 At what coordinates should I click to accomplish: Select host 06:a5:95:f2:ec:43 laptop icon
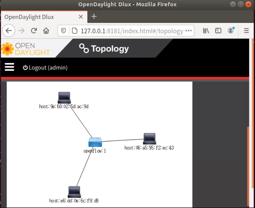(149, 139)
